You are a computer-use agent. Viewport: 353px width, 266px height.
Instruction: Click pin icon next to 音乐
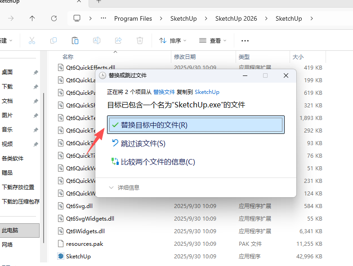tap(36, 130)
